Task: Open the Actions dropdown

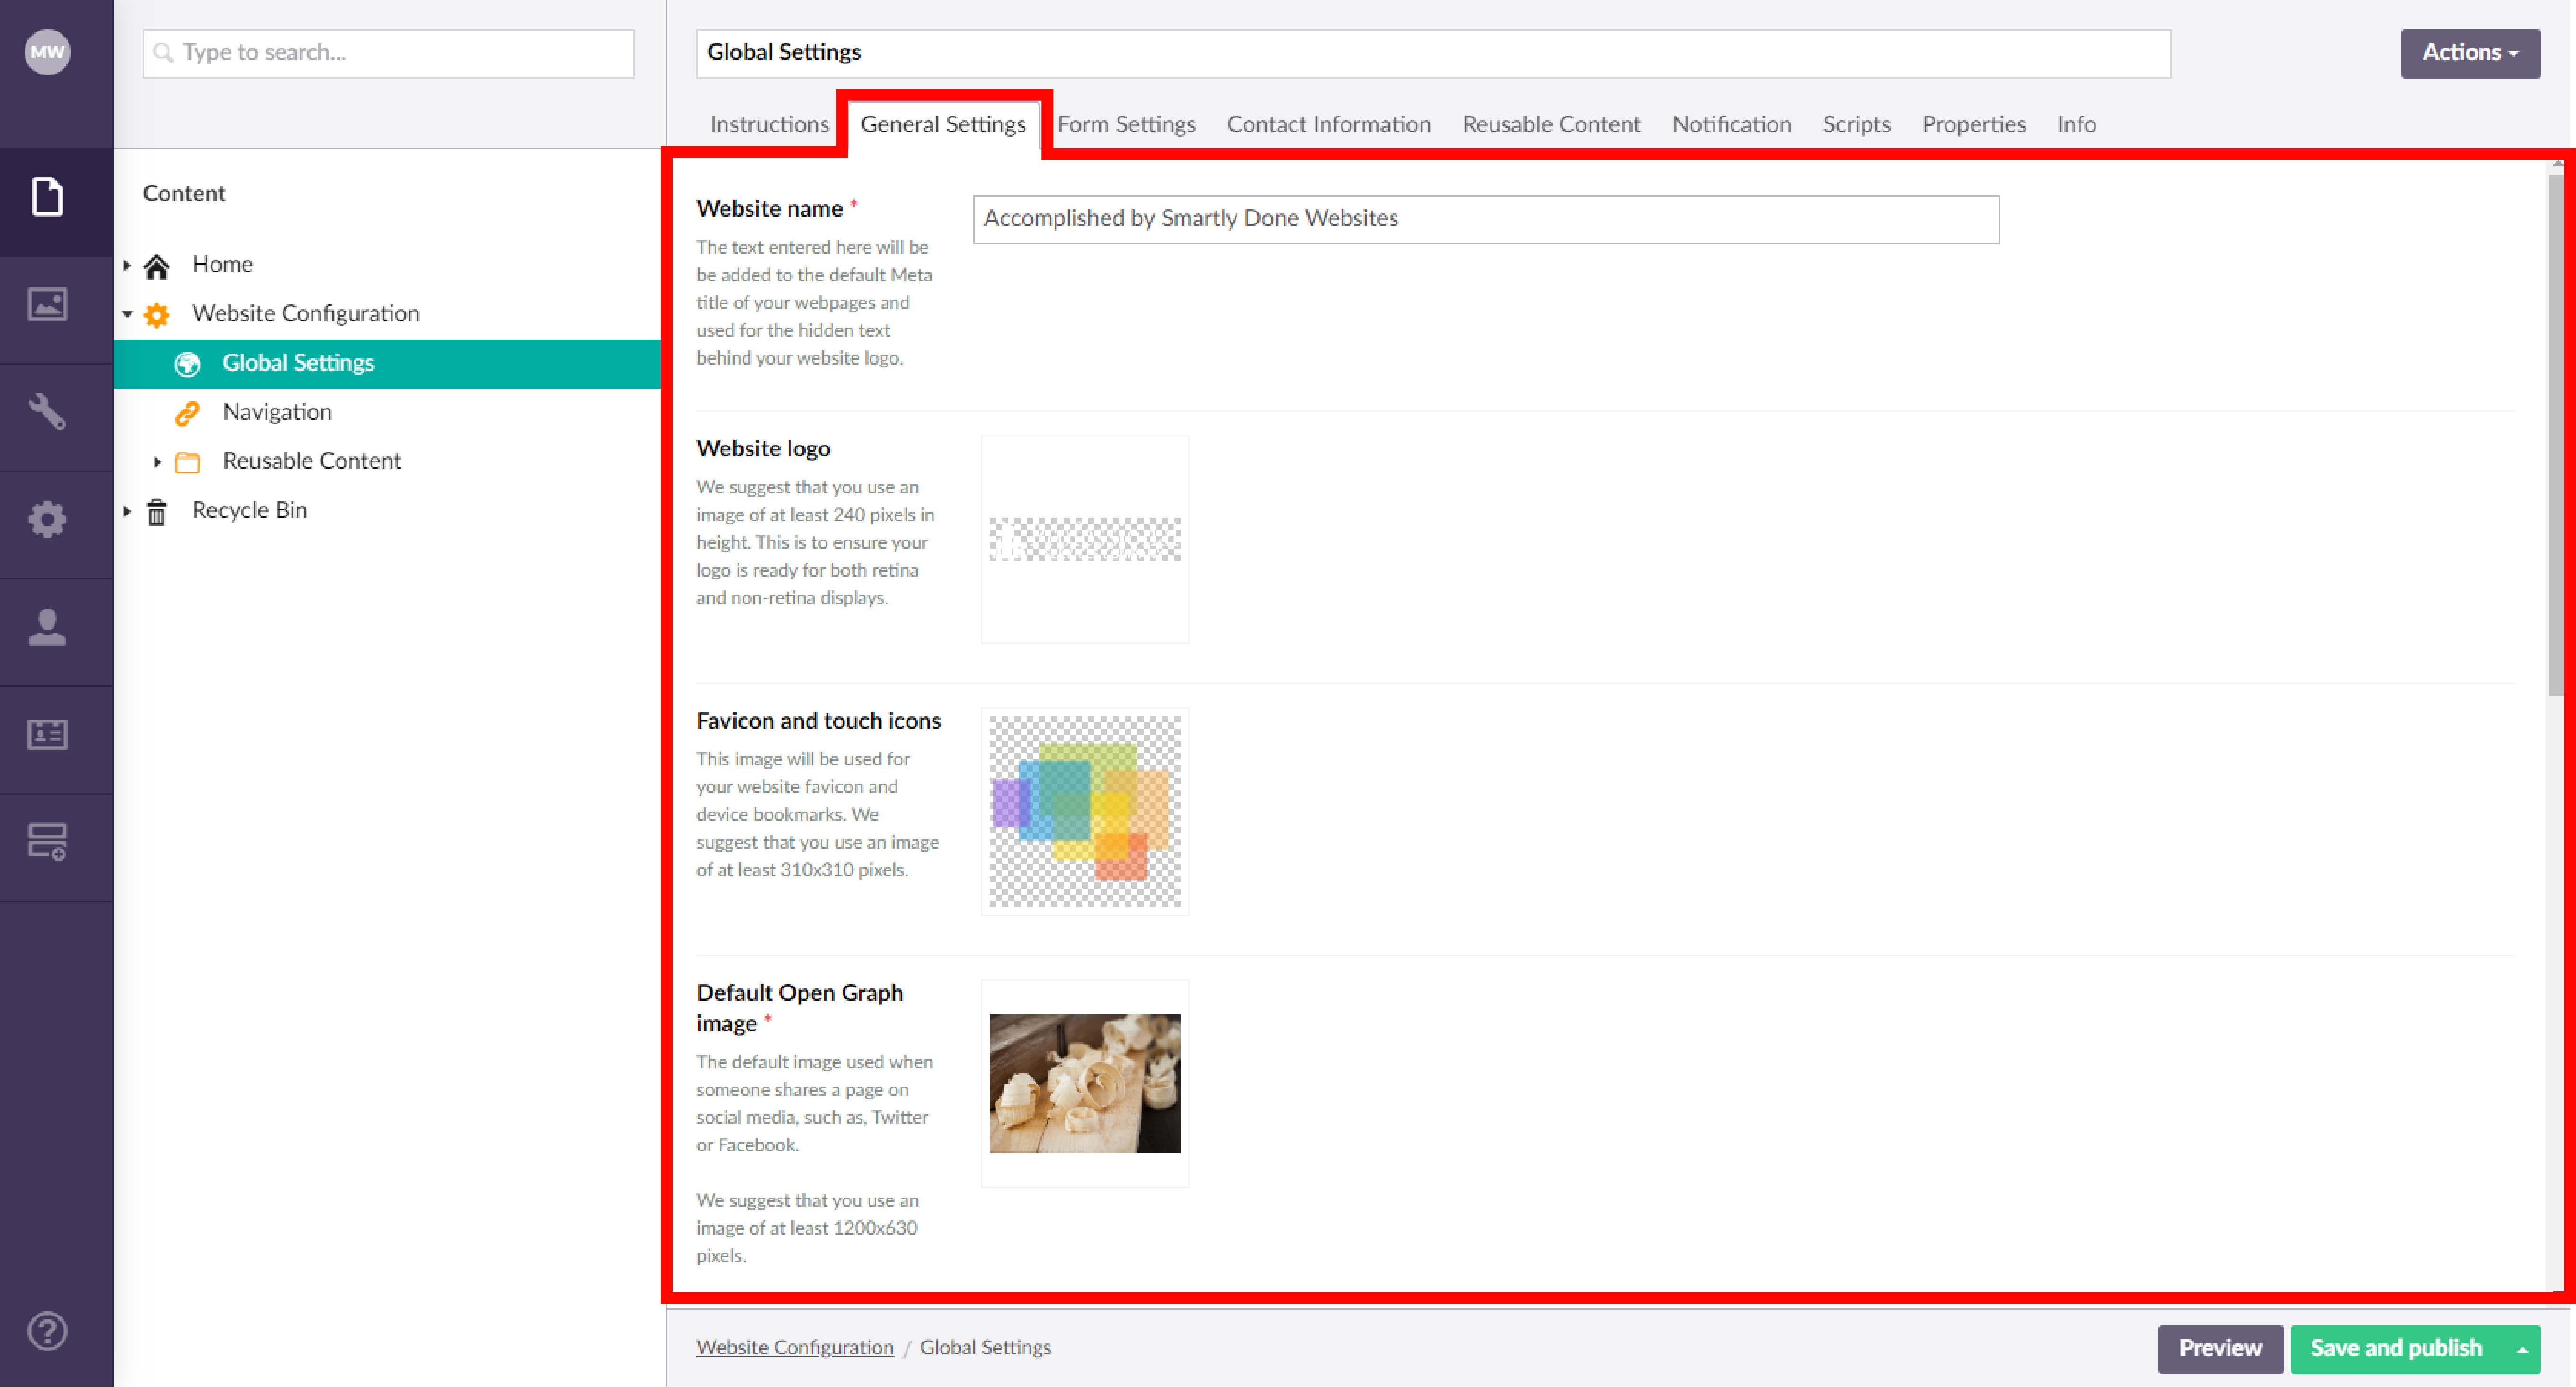Action: 2469,53
